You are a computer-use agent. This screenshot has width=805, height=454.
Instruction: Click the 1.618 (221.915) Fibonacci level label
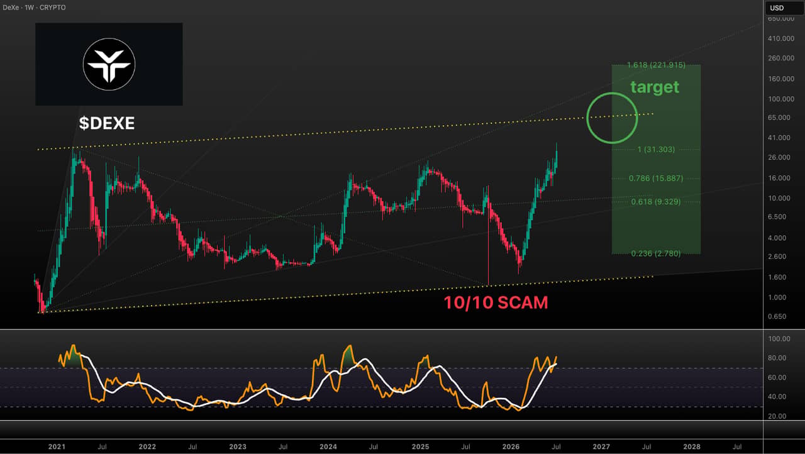click(x=656, y=65)
